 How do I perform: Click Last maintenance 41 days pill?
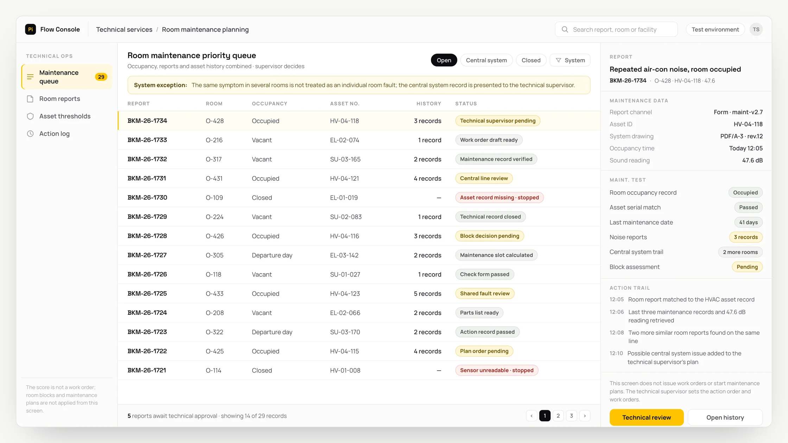[748, 223]
